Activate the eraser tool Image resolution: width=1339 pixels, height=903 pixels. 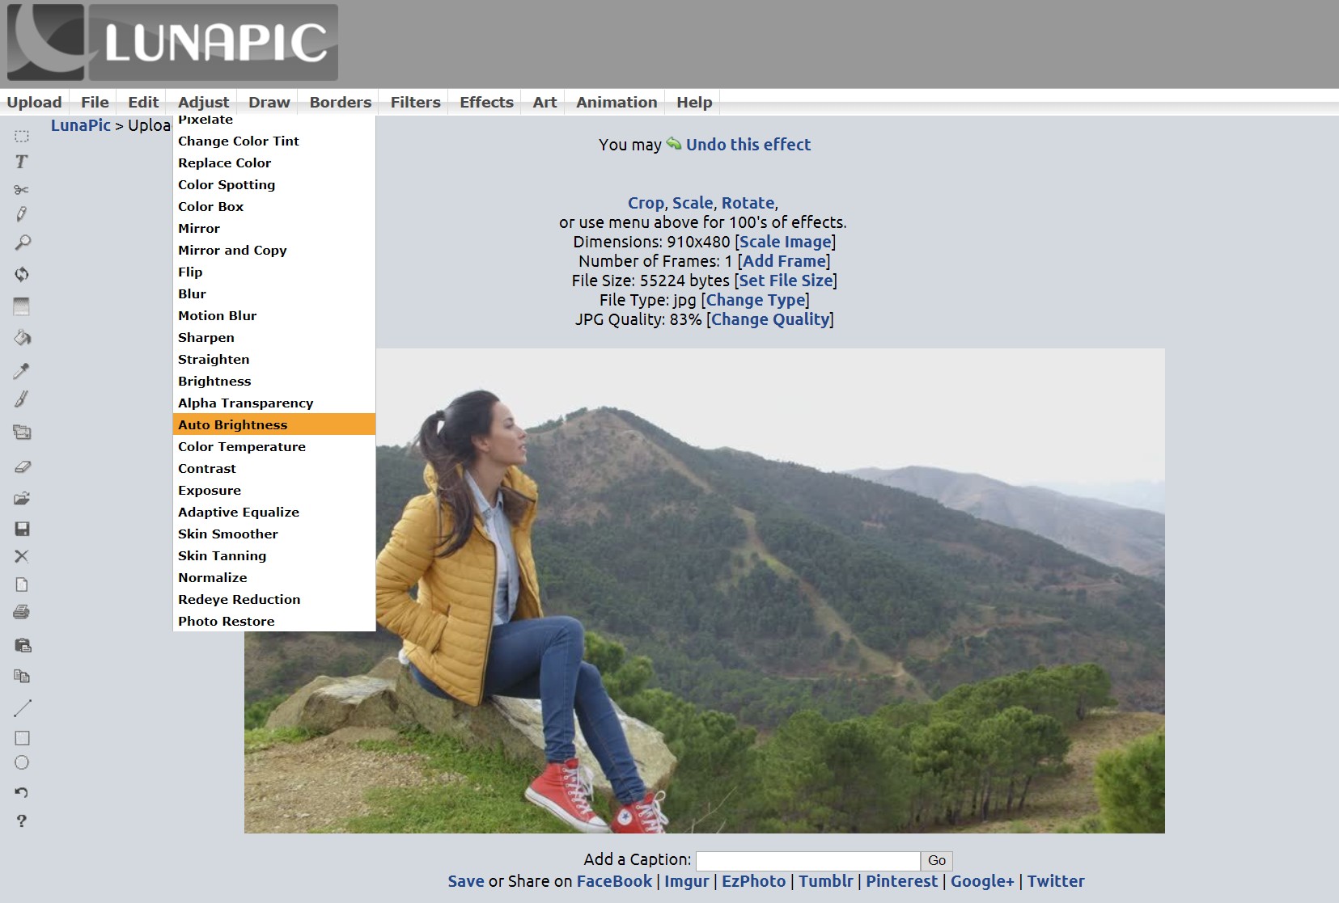22,466
